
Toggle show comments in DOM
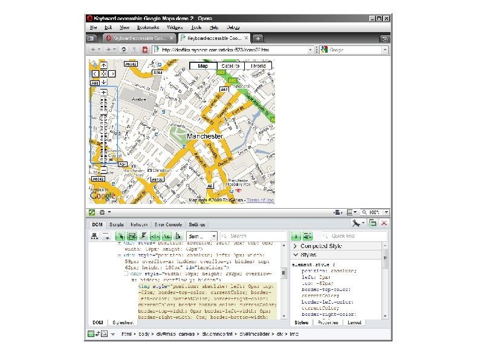(x=155, y=236)
